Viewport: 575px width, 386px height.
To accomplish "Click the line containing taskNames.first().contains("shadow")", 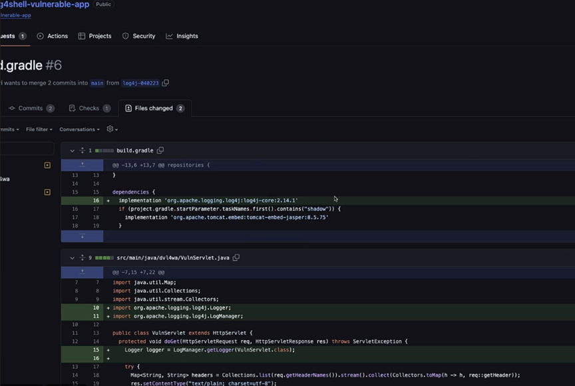I will (x=230, y=209).
